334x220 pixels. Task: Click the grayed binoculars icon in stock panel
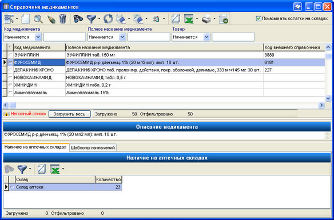9,169
